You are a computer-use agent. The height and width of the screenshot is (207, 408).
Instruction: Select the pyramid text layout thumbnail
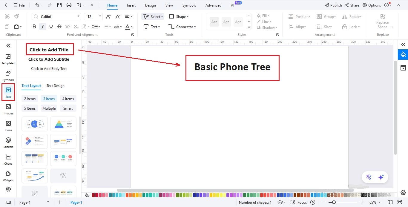click(63, 124)
